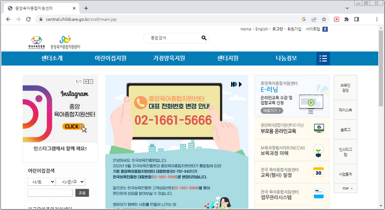Open new browser tab
385x210 pixels.
point(86,8)
